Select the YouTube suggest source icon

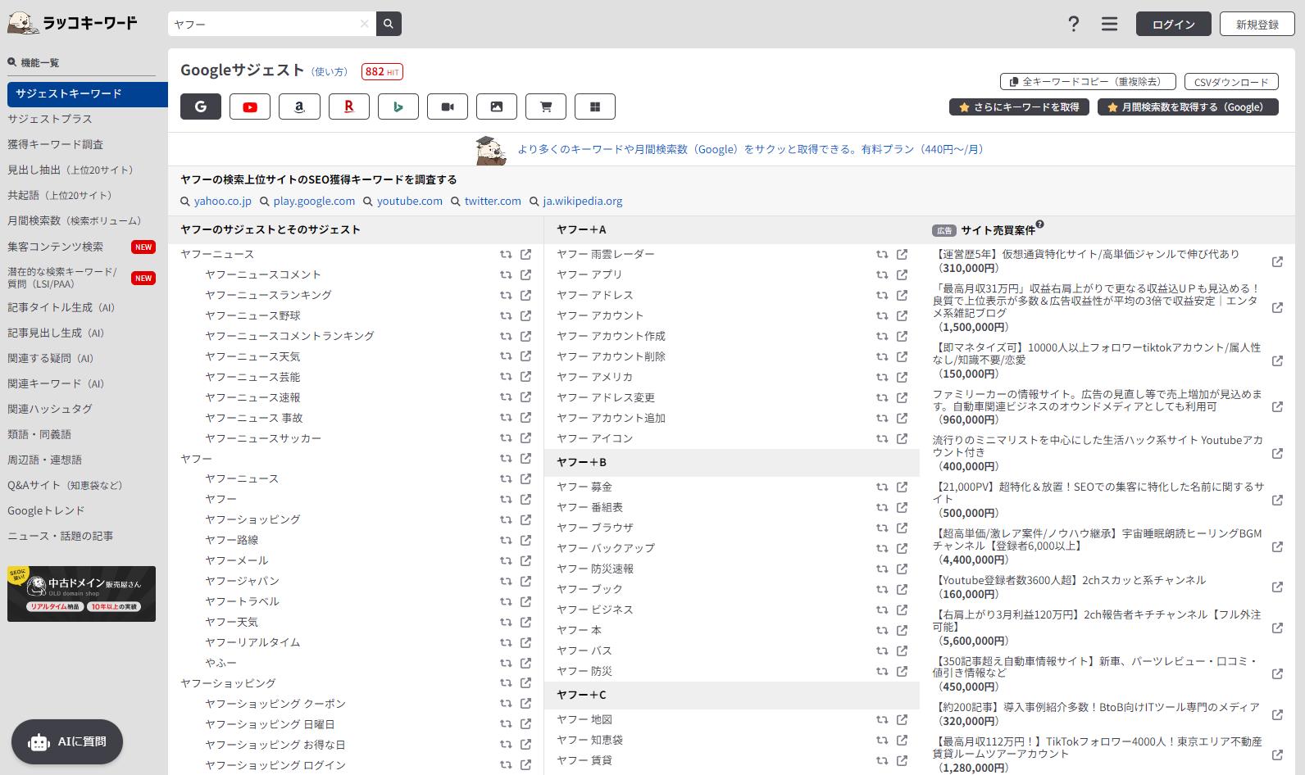click(x=250, y=107)
